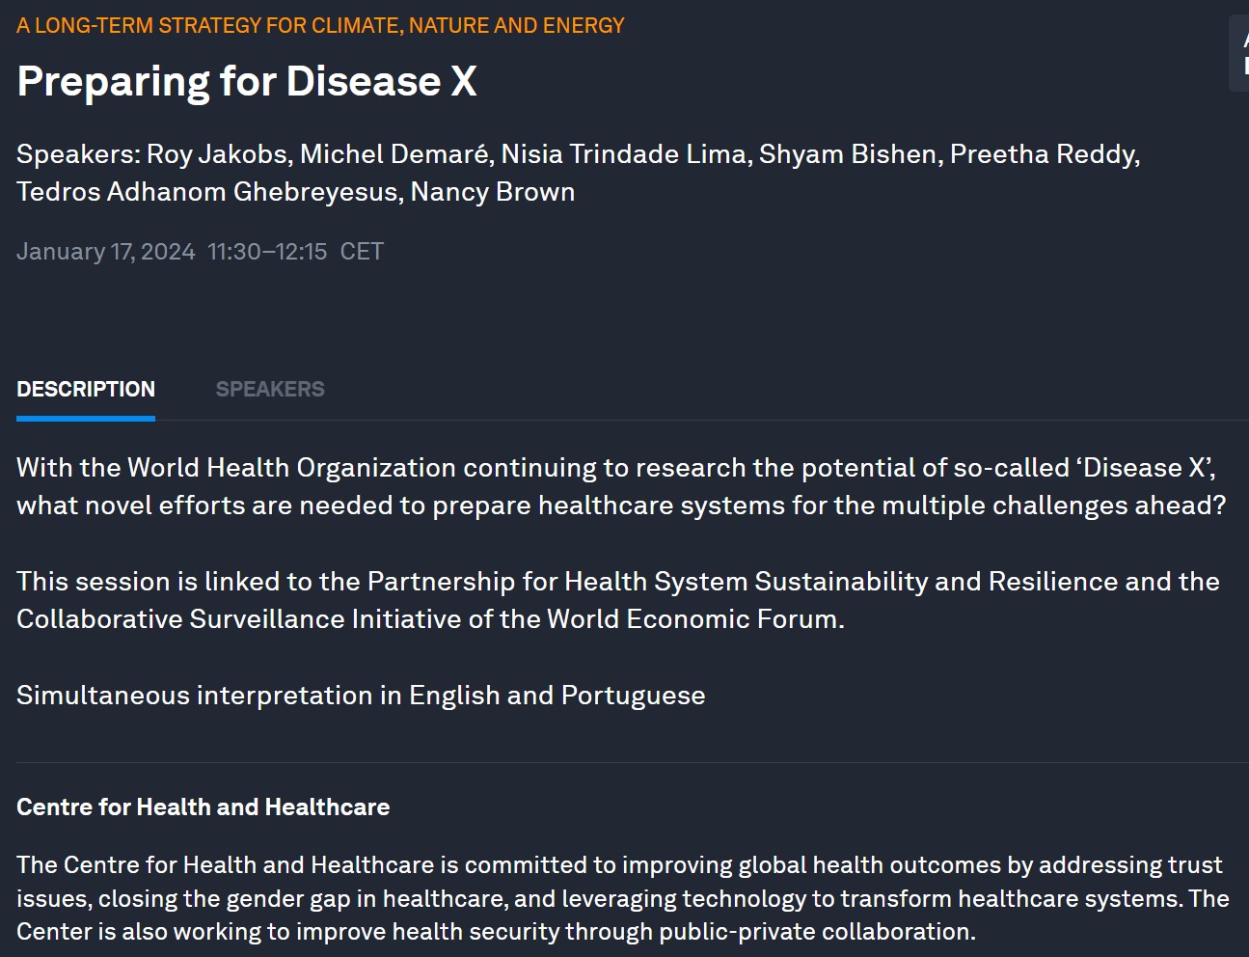Click the CET timezone label

tap(362, 252)
